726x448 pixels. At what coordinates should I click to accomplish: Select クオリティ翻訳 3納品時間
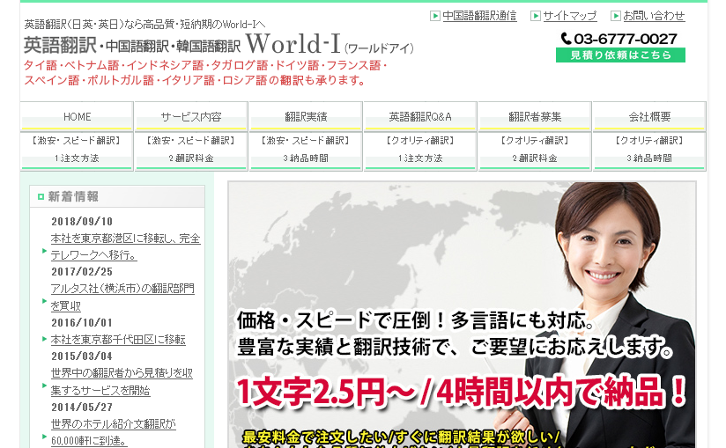tap(649, 151)
